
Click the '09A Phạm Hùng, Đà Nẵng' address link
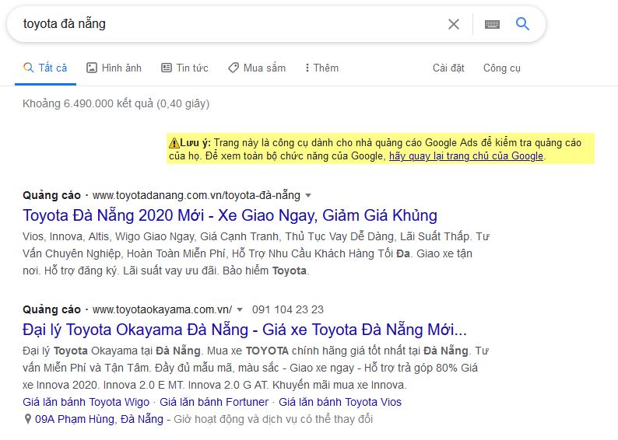(x=99, y=419)
